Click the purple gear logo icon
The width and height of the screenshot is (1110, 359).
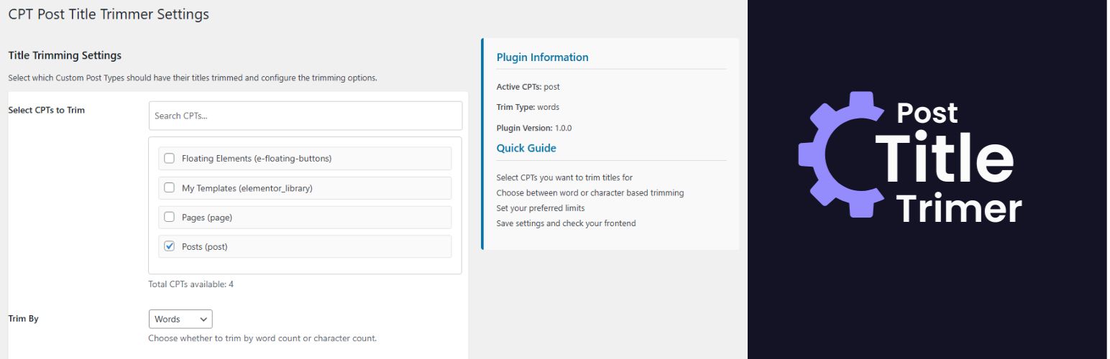(x=834, y=154)
